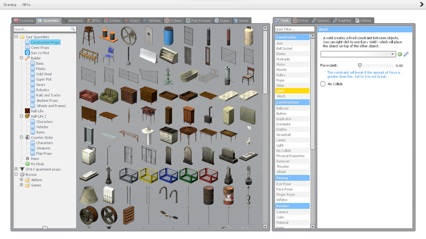Spawn the cream refrigerator prop
This screenshot has height=239, width=426.
click(228, 115)
